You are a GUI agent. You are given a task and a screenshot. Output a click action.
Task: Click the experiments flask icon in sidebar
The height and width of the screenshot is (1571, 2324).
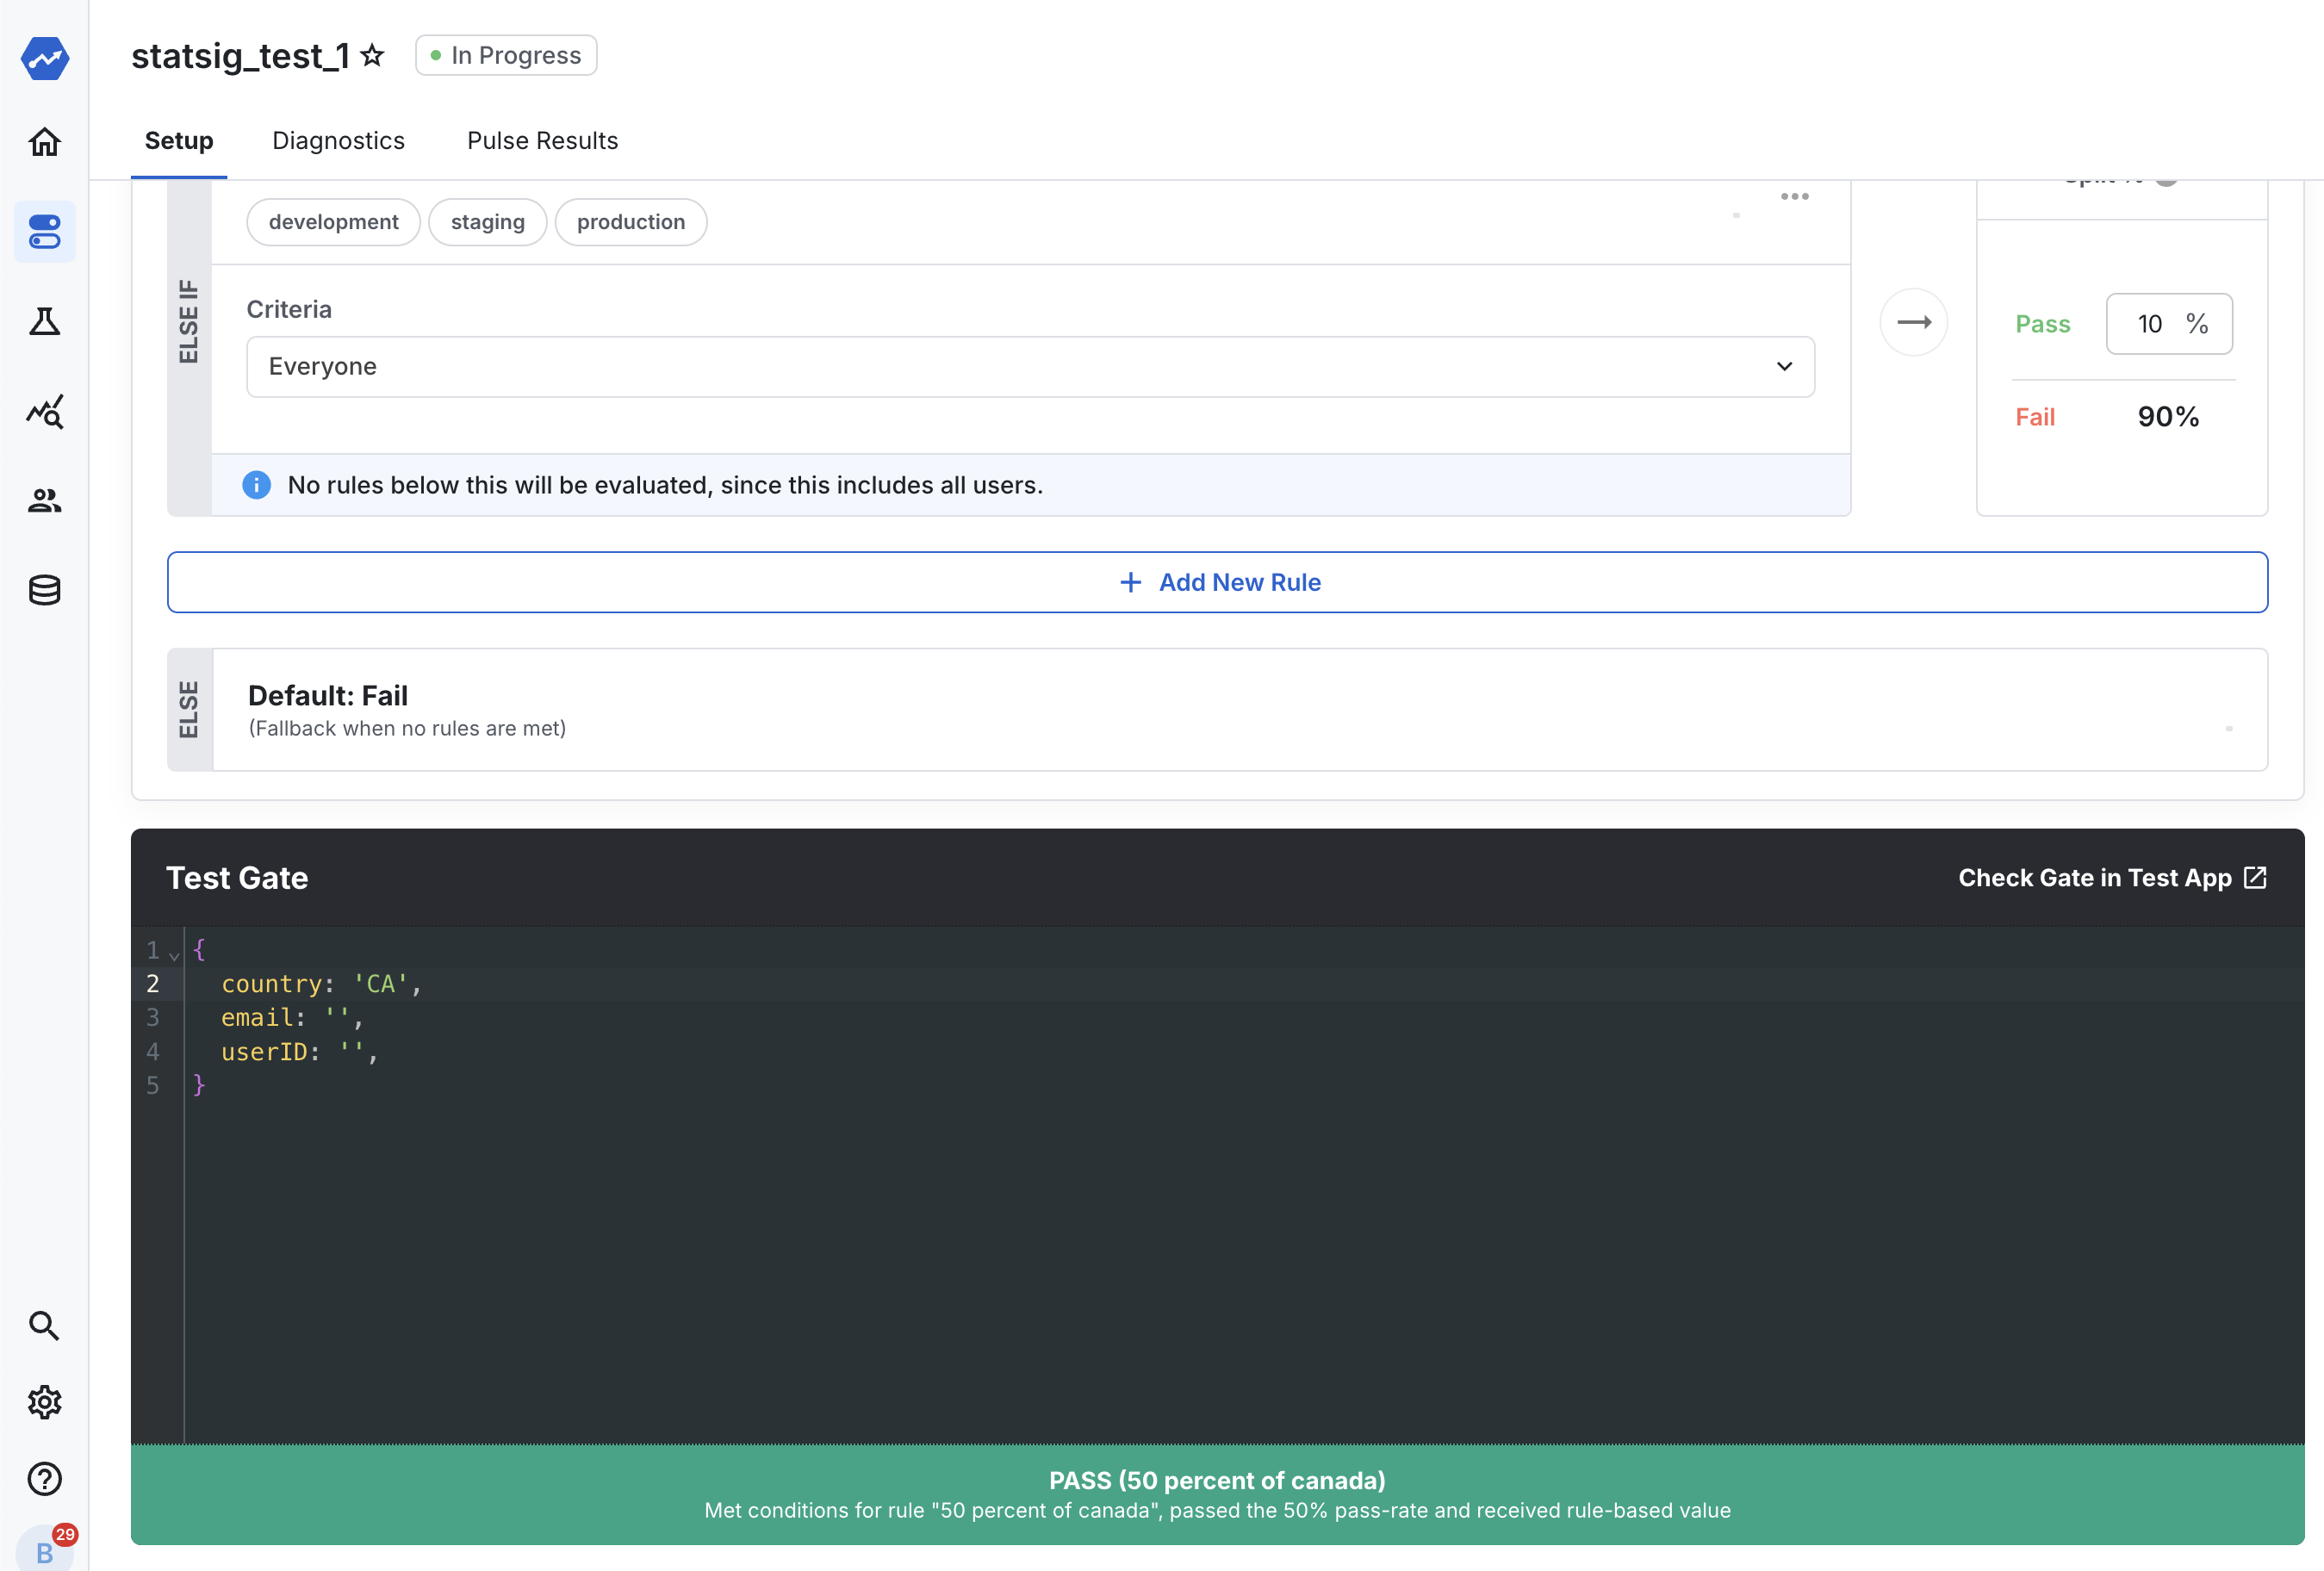pos(47,321)
